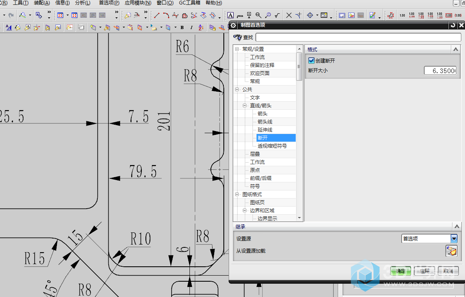Open the target point tool dropdown arrow
Screen dimensions: 465x297
point(317,15)
